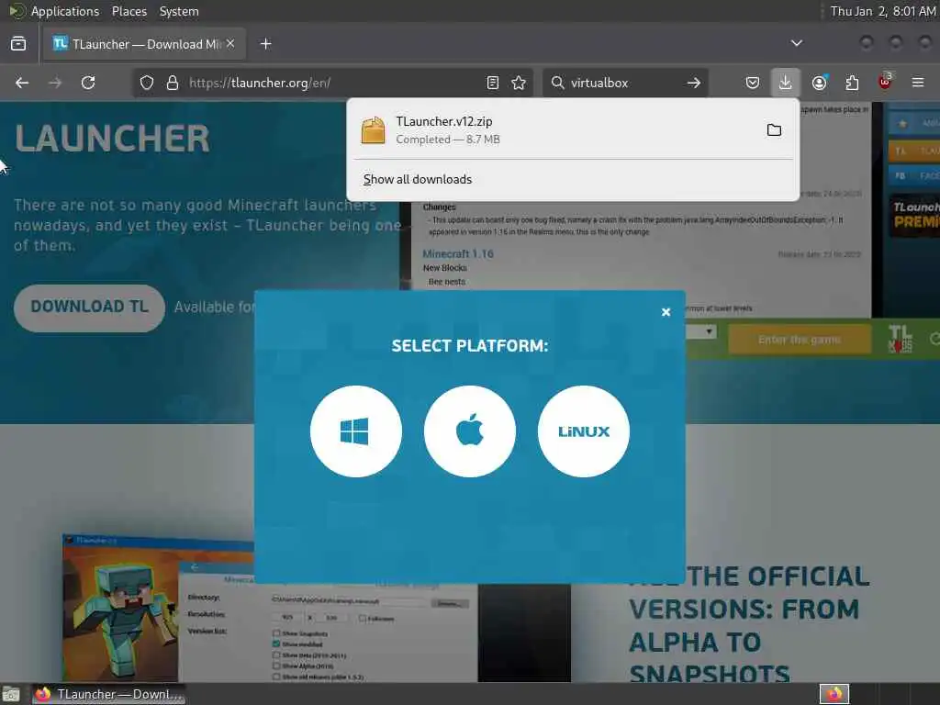Toggle reader view in address bar
940x705 pixels.
click(x=493, y=83)
